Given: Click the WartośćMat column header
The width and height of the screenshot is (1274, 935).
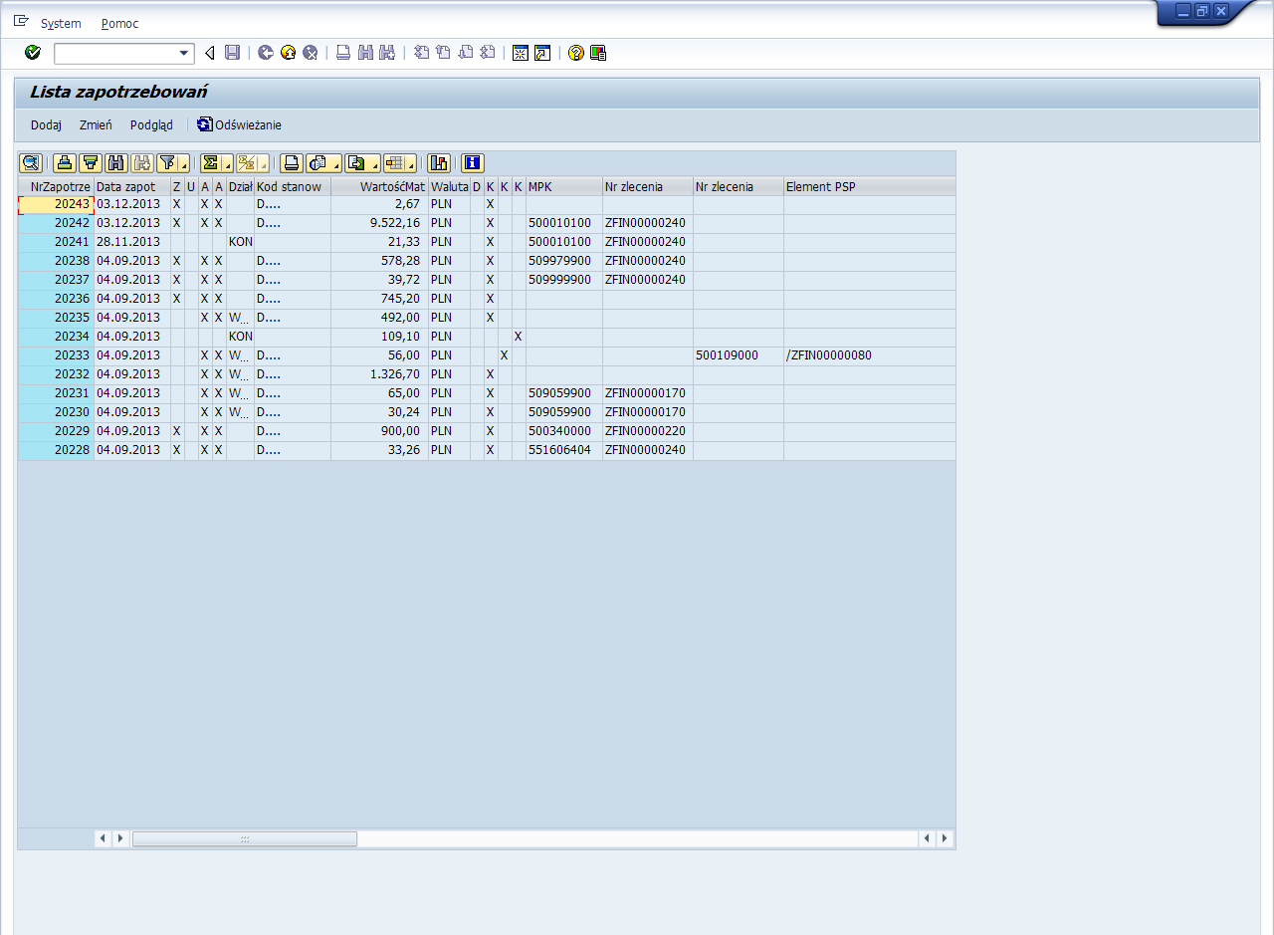Looking at the screenshot, I should coord(379,186).
